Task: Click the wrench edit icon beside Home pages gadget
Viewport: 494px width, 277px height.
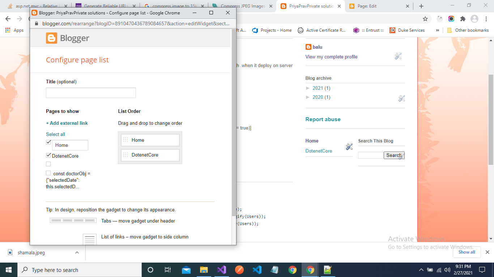Action: coord(349,146)
